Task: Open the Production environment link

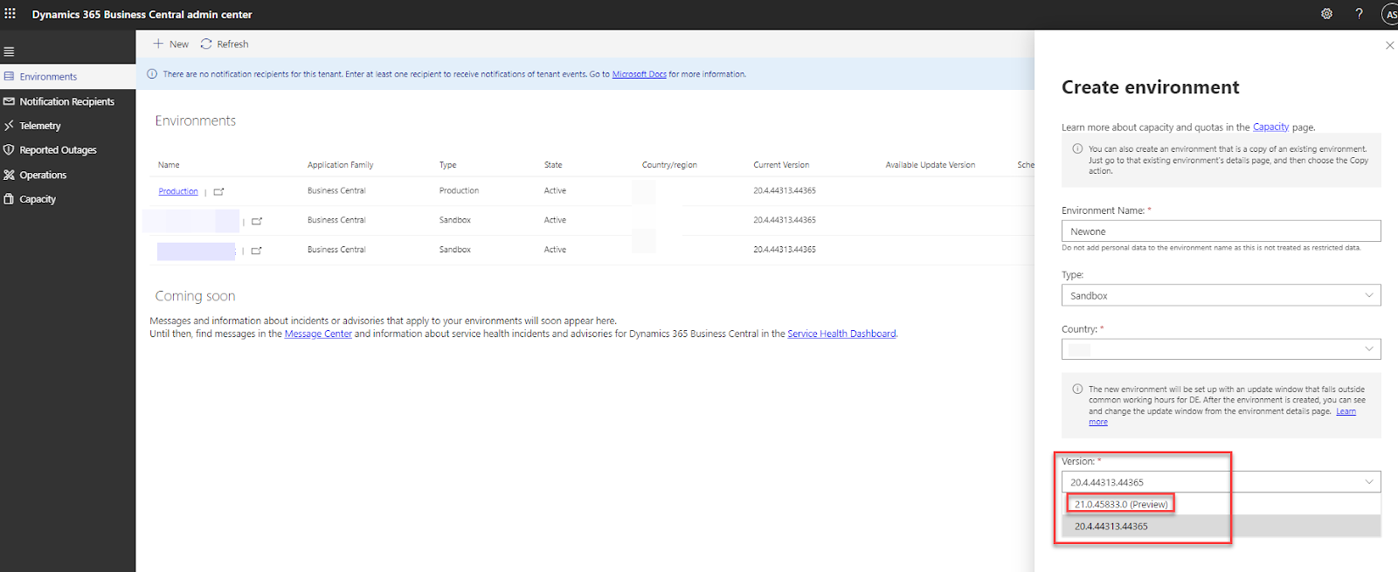Action: click(178, 191)
